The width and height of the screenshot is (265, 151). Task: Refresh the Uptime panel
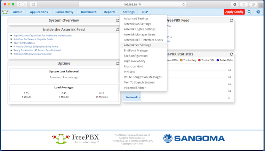(x=118, y=64)
